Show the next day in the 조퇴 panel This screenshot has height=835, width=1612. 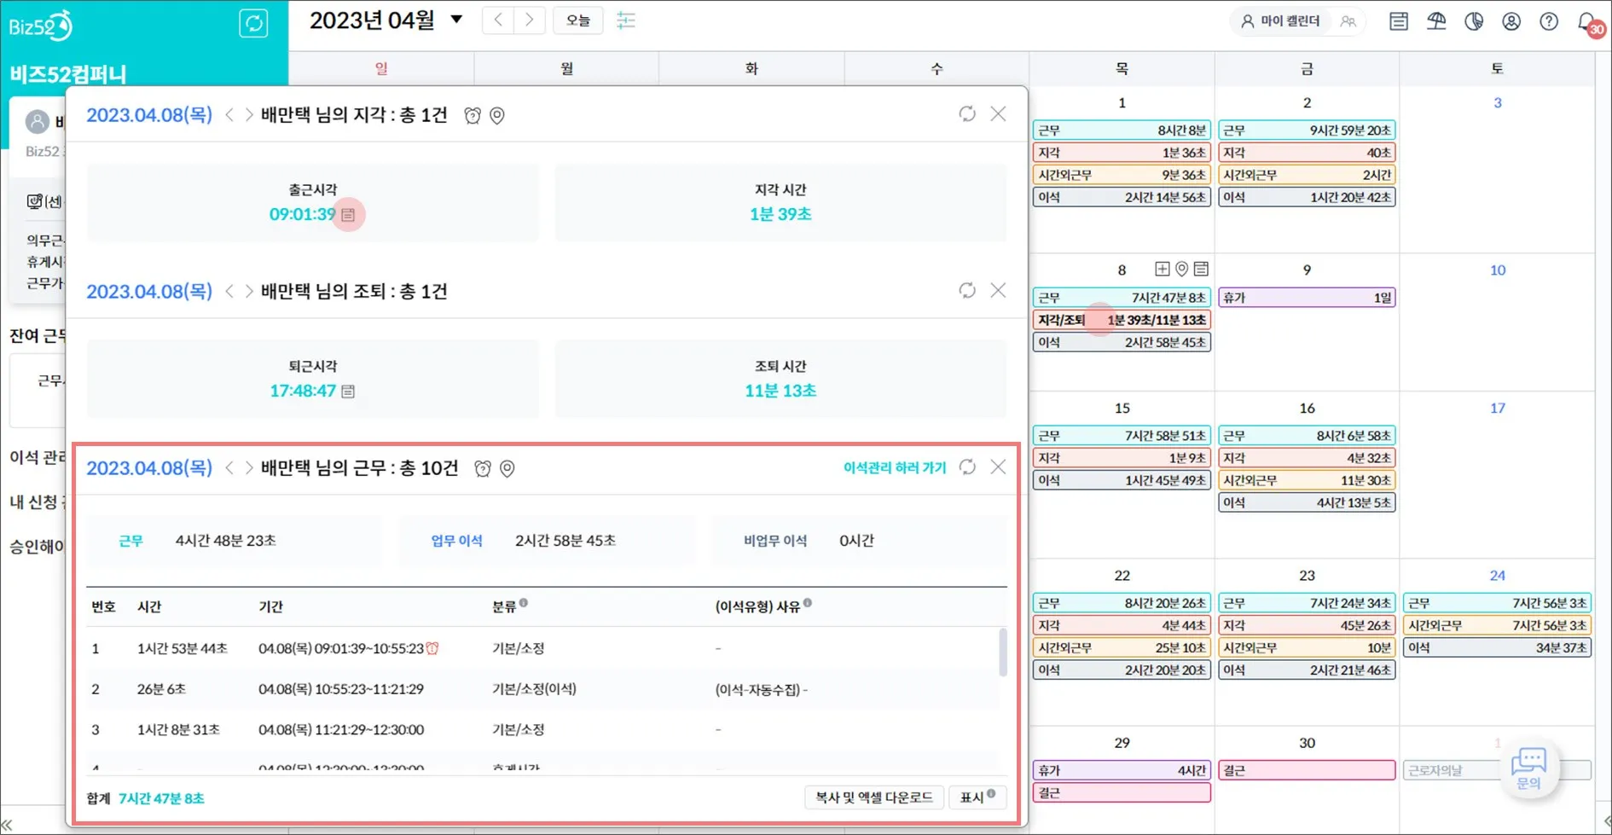pos(249,292)
